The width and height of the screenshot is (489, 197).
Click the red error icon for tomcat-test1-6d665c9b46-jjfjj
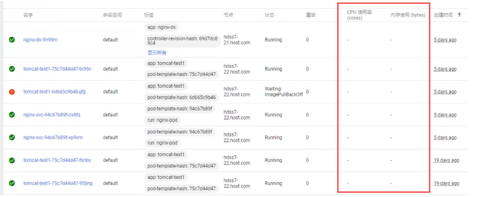tap(12, 92)
